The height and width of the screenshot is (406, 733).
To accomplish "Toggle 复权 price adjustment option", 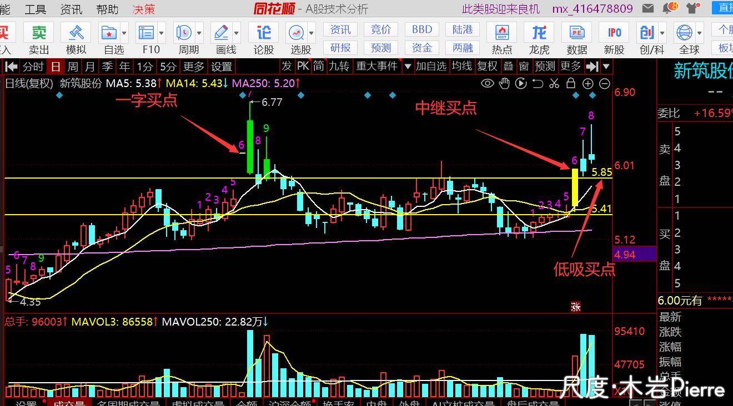I will coord(487,67).
